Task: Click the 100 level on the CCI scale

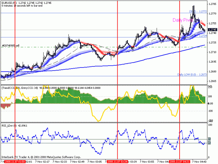Action: (x=210, y=97)
